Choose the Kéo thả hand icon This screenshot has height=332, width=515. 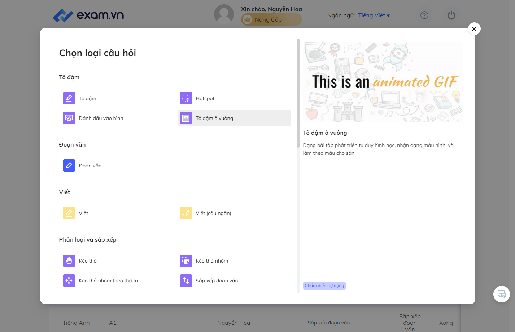(69, 260)
